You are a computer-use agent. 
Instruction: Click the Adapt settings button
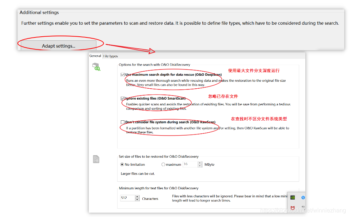click(59, 45)
